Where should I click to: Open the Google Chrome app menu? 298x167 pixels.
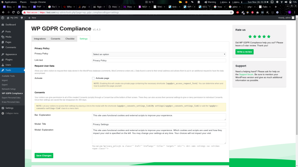tap(38, 2)
